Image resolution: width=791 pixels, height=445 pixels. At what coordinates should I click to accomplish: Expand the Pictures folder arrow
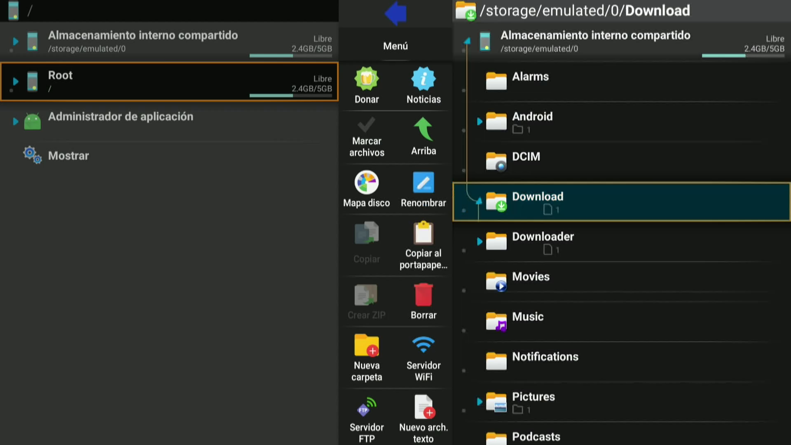tap(479, 401)
